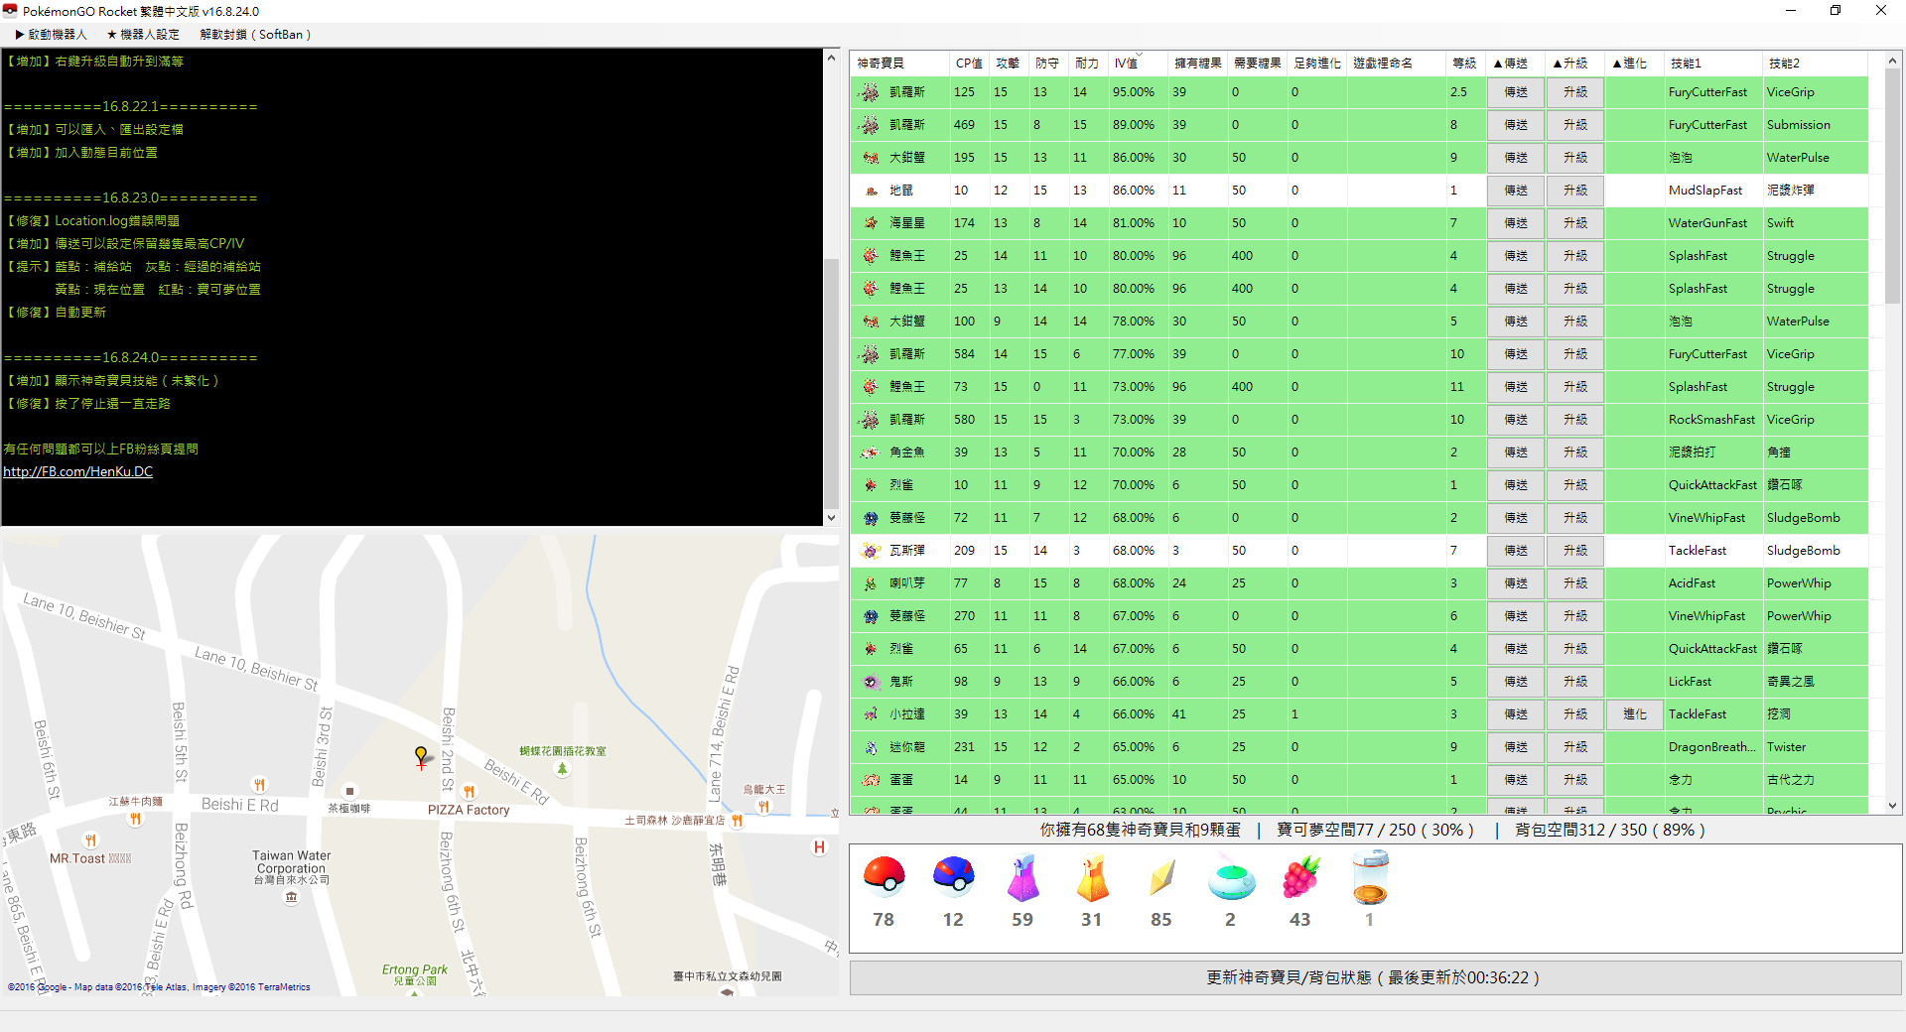Click the Razz Berry item icon

[1300, 878]
